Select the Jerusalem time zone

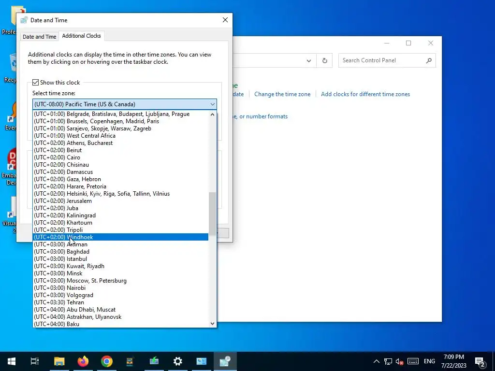(120, 201)
